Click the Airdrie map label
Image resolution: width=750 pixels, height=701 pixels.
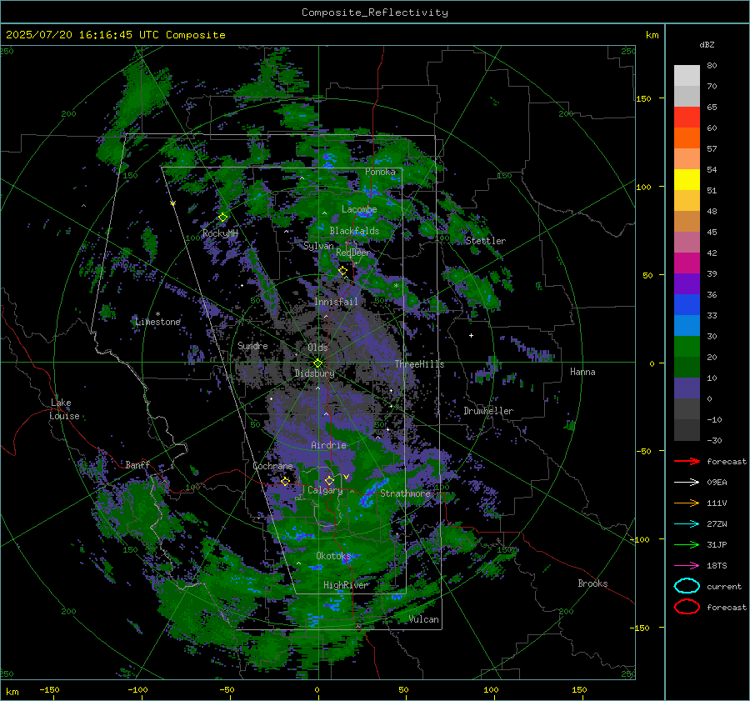point(328,445)
